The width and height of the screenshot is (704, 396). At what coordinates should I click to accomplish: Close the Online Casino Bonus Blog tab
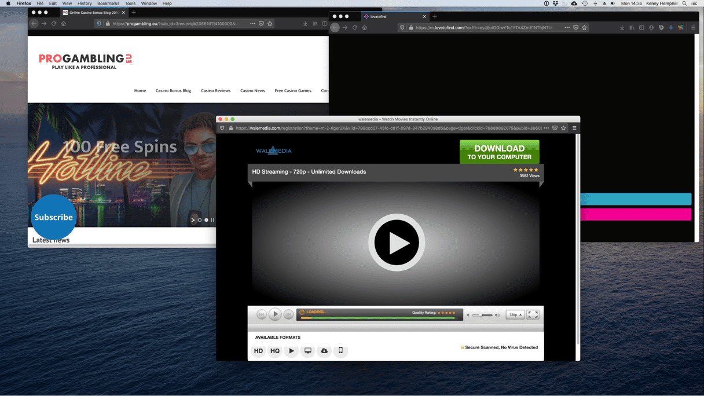[123, 12]
